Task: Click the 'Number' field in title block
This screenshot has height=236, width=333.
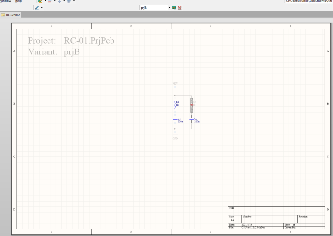Action: [x=270, y=219]
